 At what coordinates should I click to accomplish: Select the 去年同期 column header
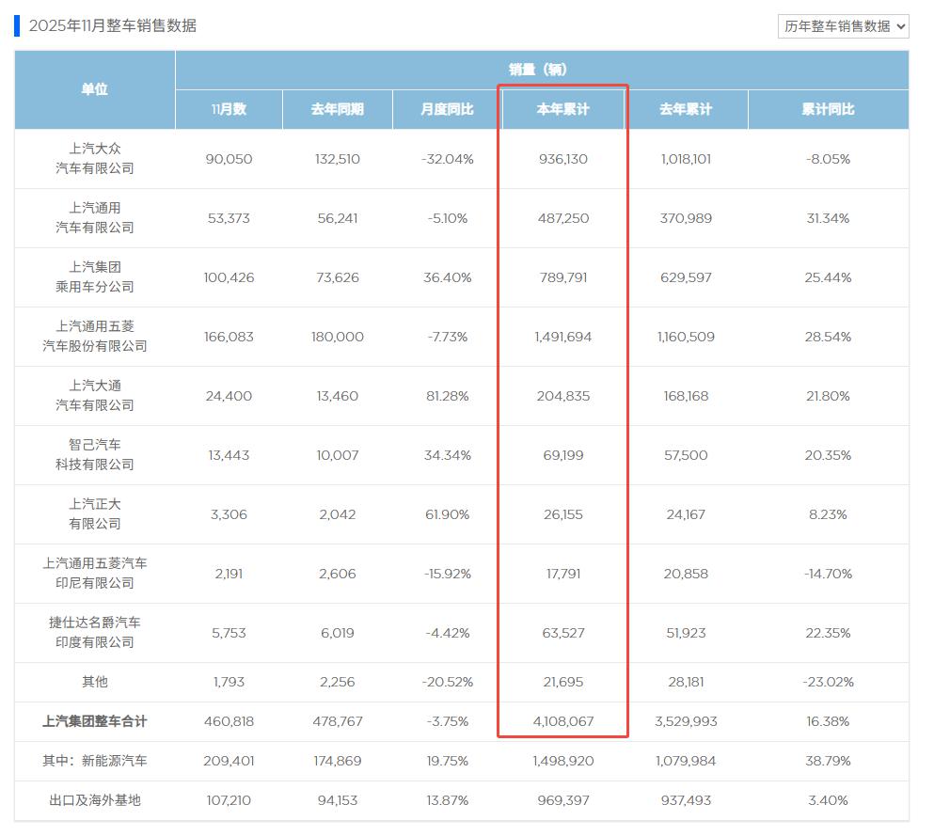coord(337,109)
